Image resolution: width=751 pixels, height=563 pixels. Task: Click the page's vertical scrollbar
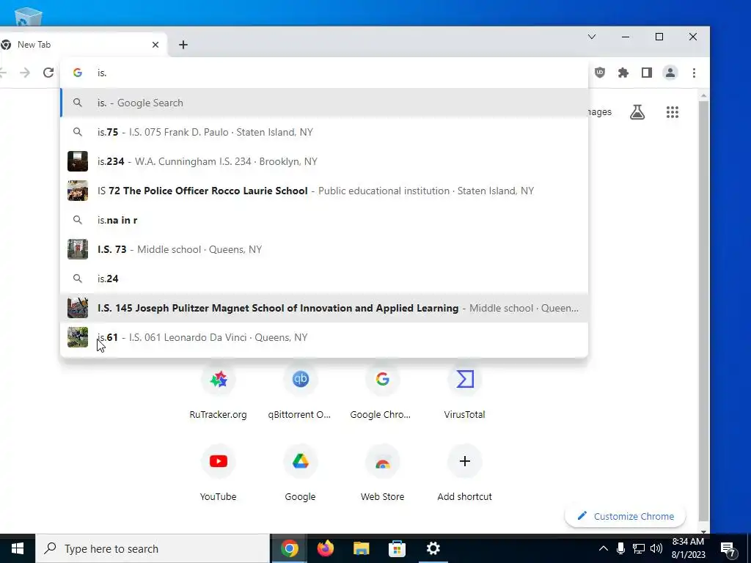click(x=703, y=311)
